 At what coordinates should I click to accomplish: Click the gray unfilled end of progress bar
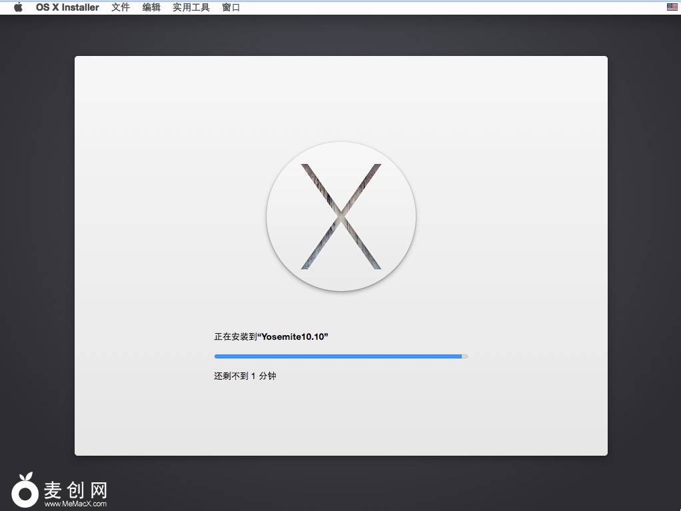pos(465,356)
